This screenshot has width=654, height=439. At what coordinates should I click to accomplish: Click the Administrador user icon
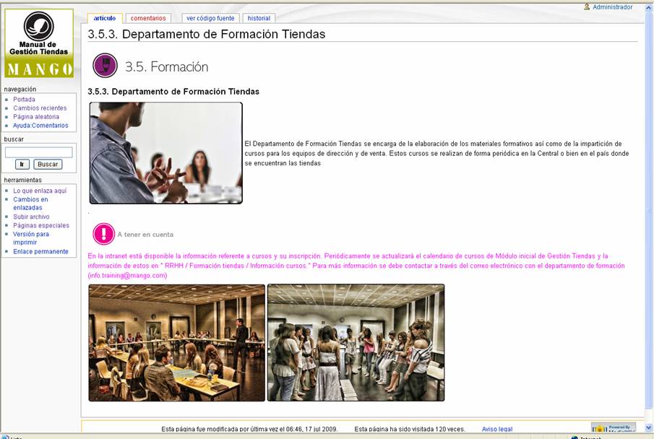(587, 6)
